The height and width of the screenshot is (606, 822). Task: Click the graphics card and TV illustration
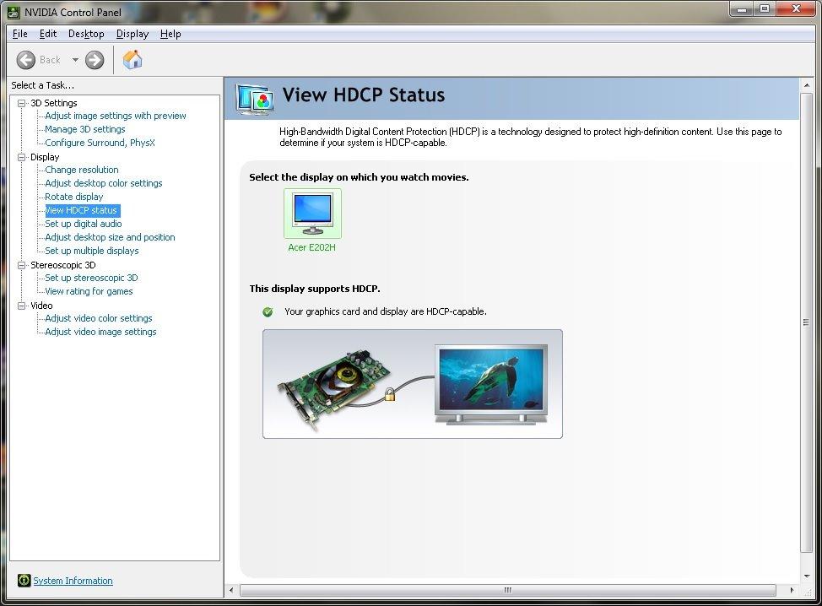413,382
